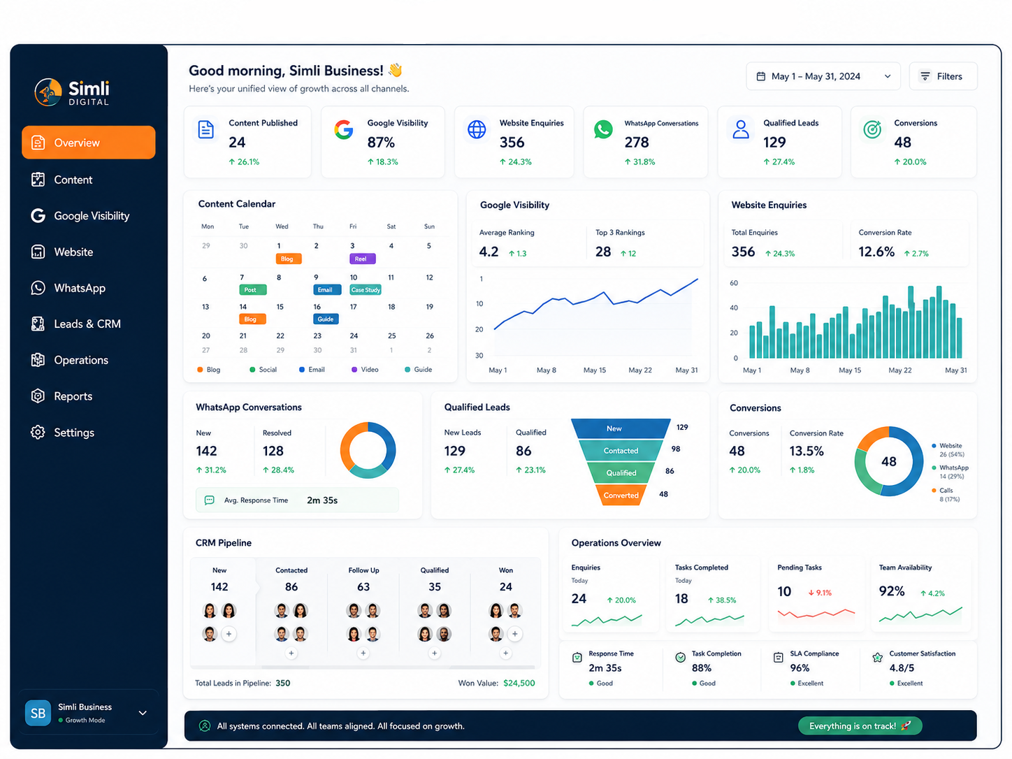Click the Qualified Leads person icon
Screen dimensions: 1012x759
tap(741, 129)
